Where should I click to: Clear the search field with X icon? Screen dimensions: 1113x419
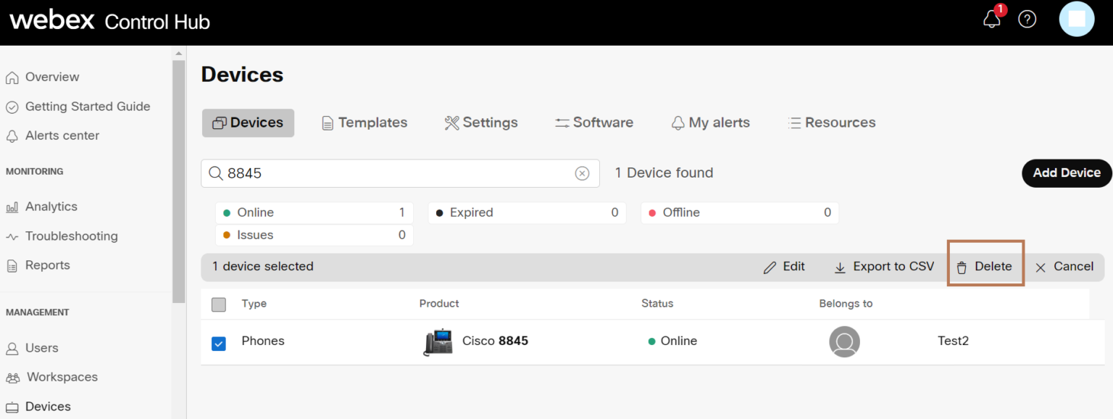tap(582, 173)
